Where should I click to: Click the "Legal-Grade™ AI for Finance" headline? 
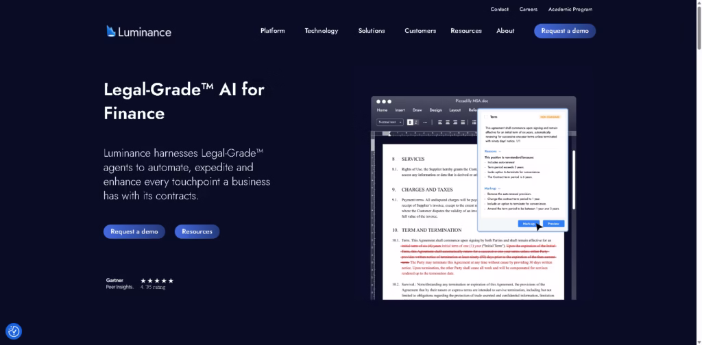coord(184,101)
